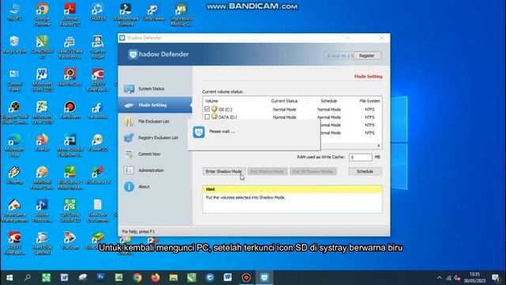Click the Enter Shadow Mode button

[x=224, y=171]
